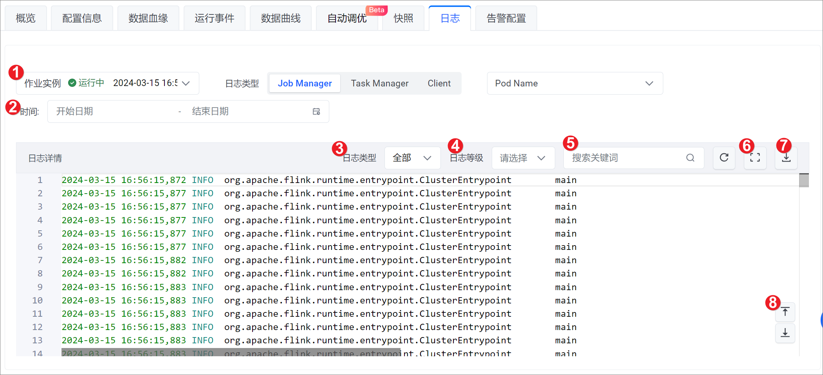Click log line number 13
Image resolution: width=823 pixels, height=375 pixels.
click(37, 340)
